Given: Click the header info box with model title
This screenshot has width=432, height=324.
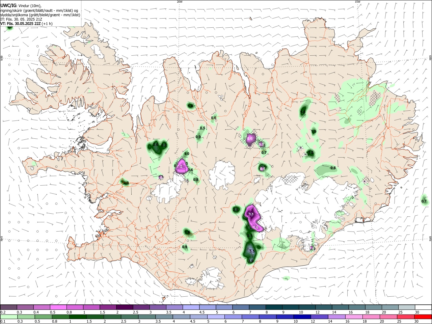Looking at the screenshot, I should coord(40,13).
